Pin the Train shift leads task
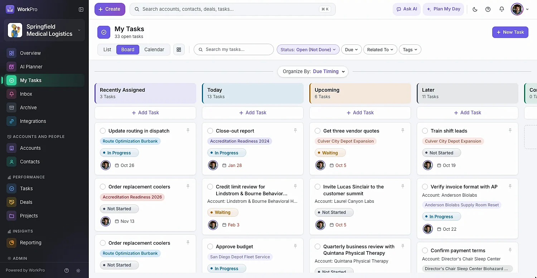The image size is (537, 278). click(x=510, y=130)
